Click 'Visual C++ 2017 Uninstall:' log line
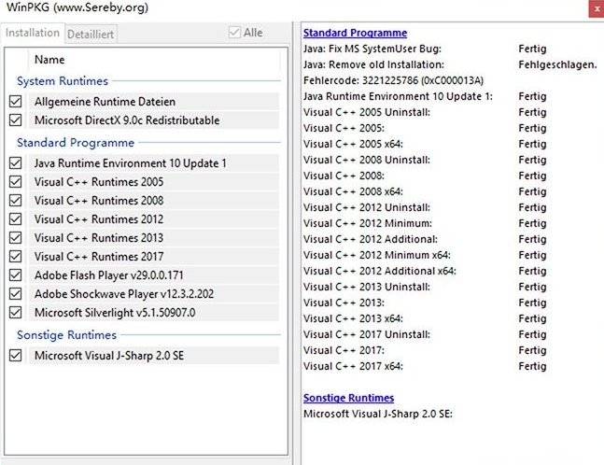This screenshot has height=465, width=604. click(367, 334)
